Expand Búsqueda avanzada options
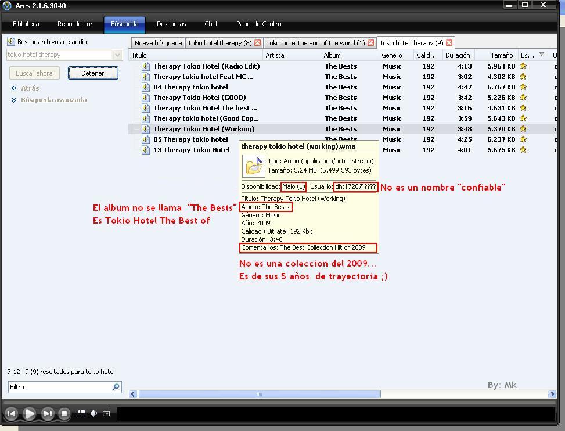Image resolution: width=565 pixels, height=431 pixels. tap(53, 100)
